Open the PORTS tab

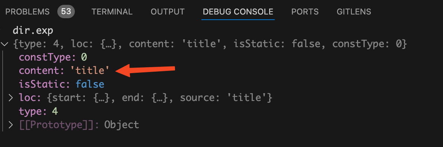pos(305,12)
